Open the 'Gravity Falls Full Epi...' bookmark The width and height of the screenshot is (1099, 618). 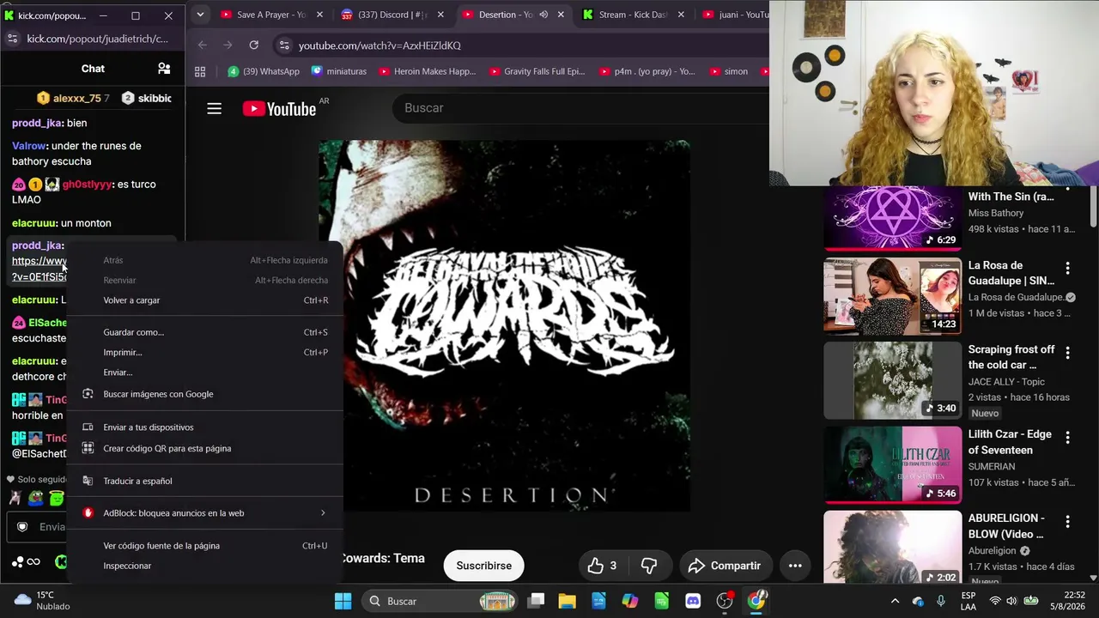tap(537, 72)
